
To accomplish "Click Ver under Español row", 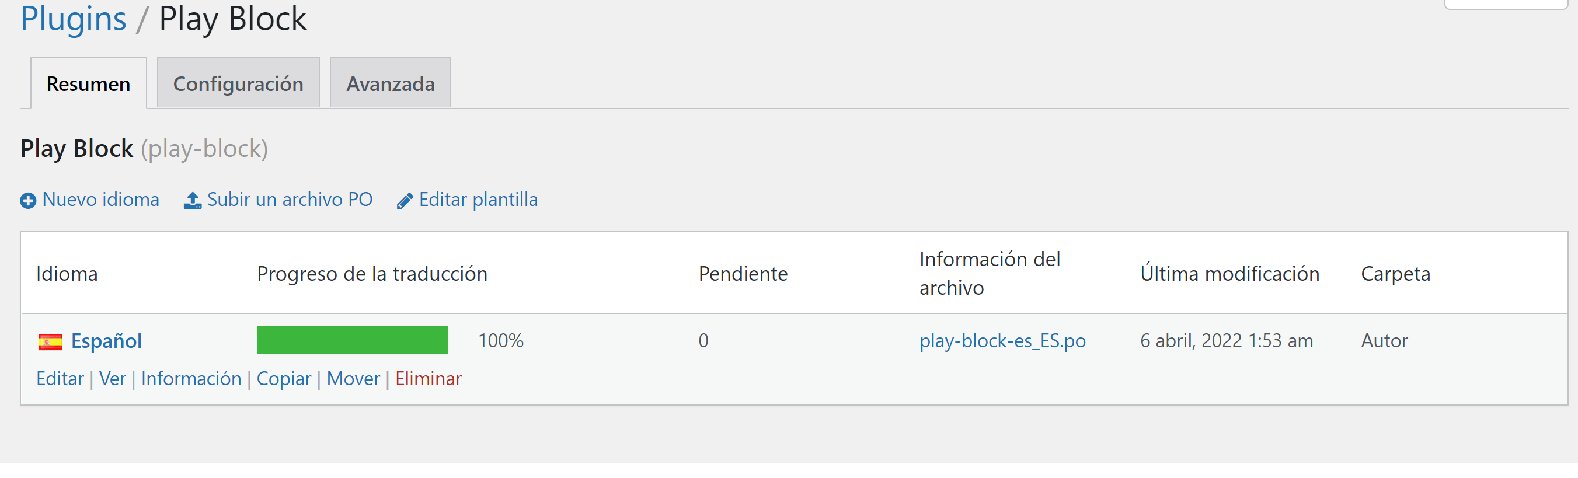I will pos(113,379).
